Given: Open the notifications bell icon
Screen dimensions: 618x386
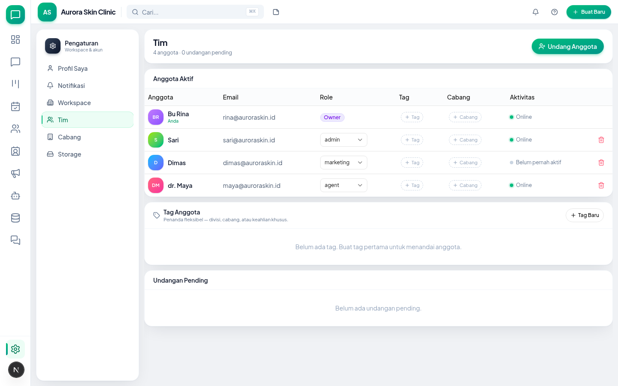Looking at the screenshot, I should click(536, 12).
